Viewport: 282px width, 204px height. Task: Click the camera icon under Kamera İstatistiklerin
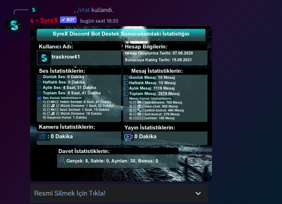42,137
